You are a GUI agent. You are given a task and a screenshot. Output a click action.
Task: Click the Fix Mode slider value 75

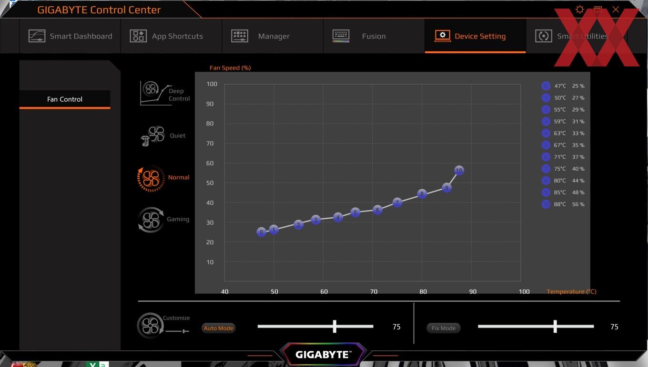614,327
